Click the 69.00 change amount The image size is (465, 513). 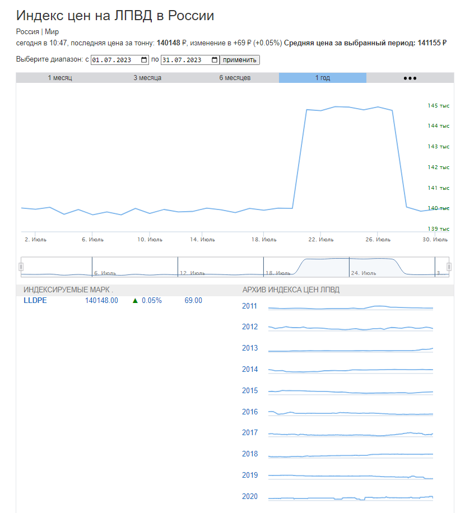[193, 300]
